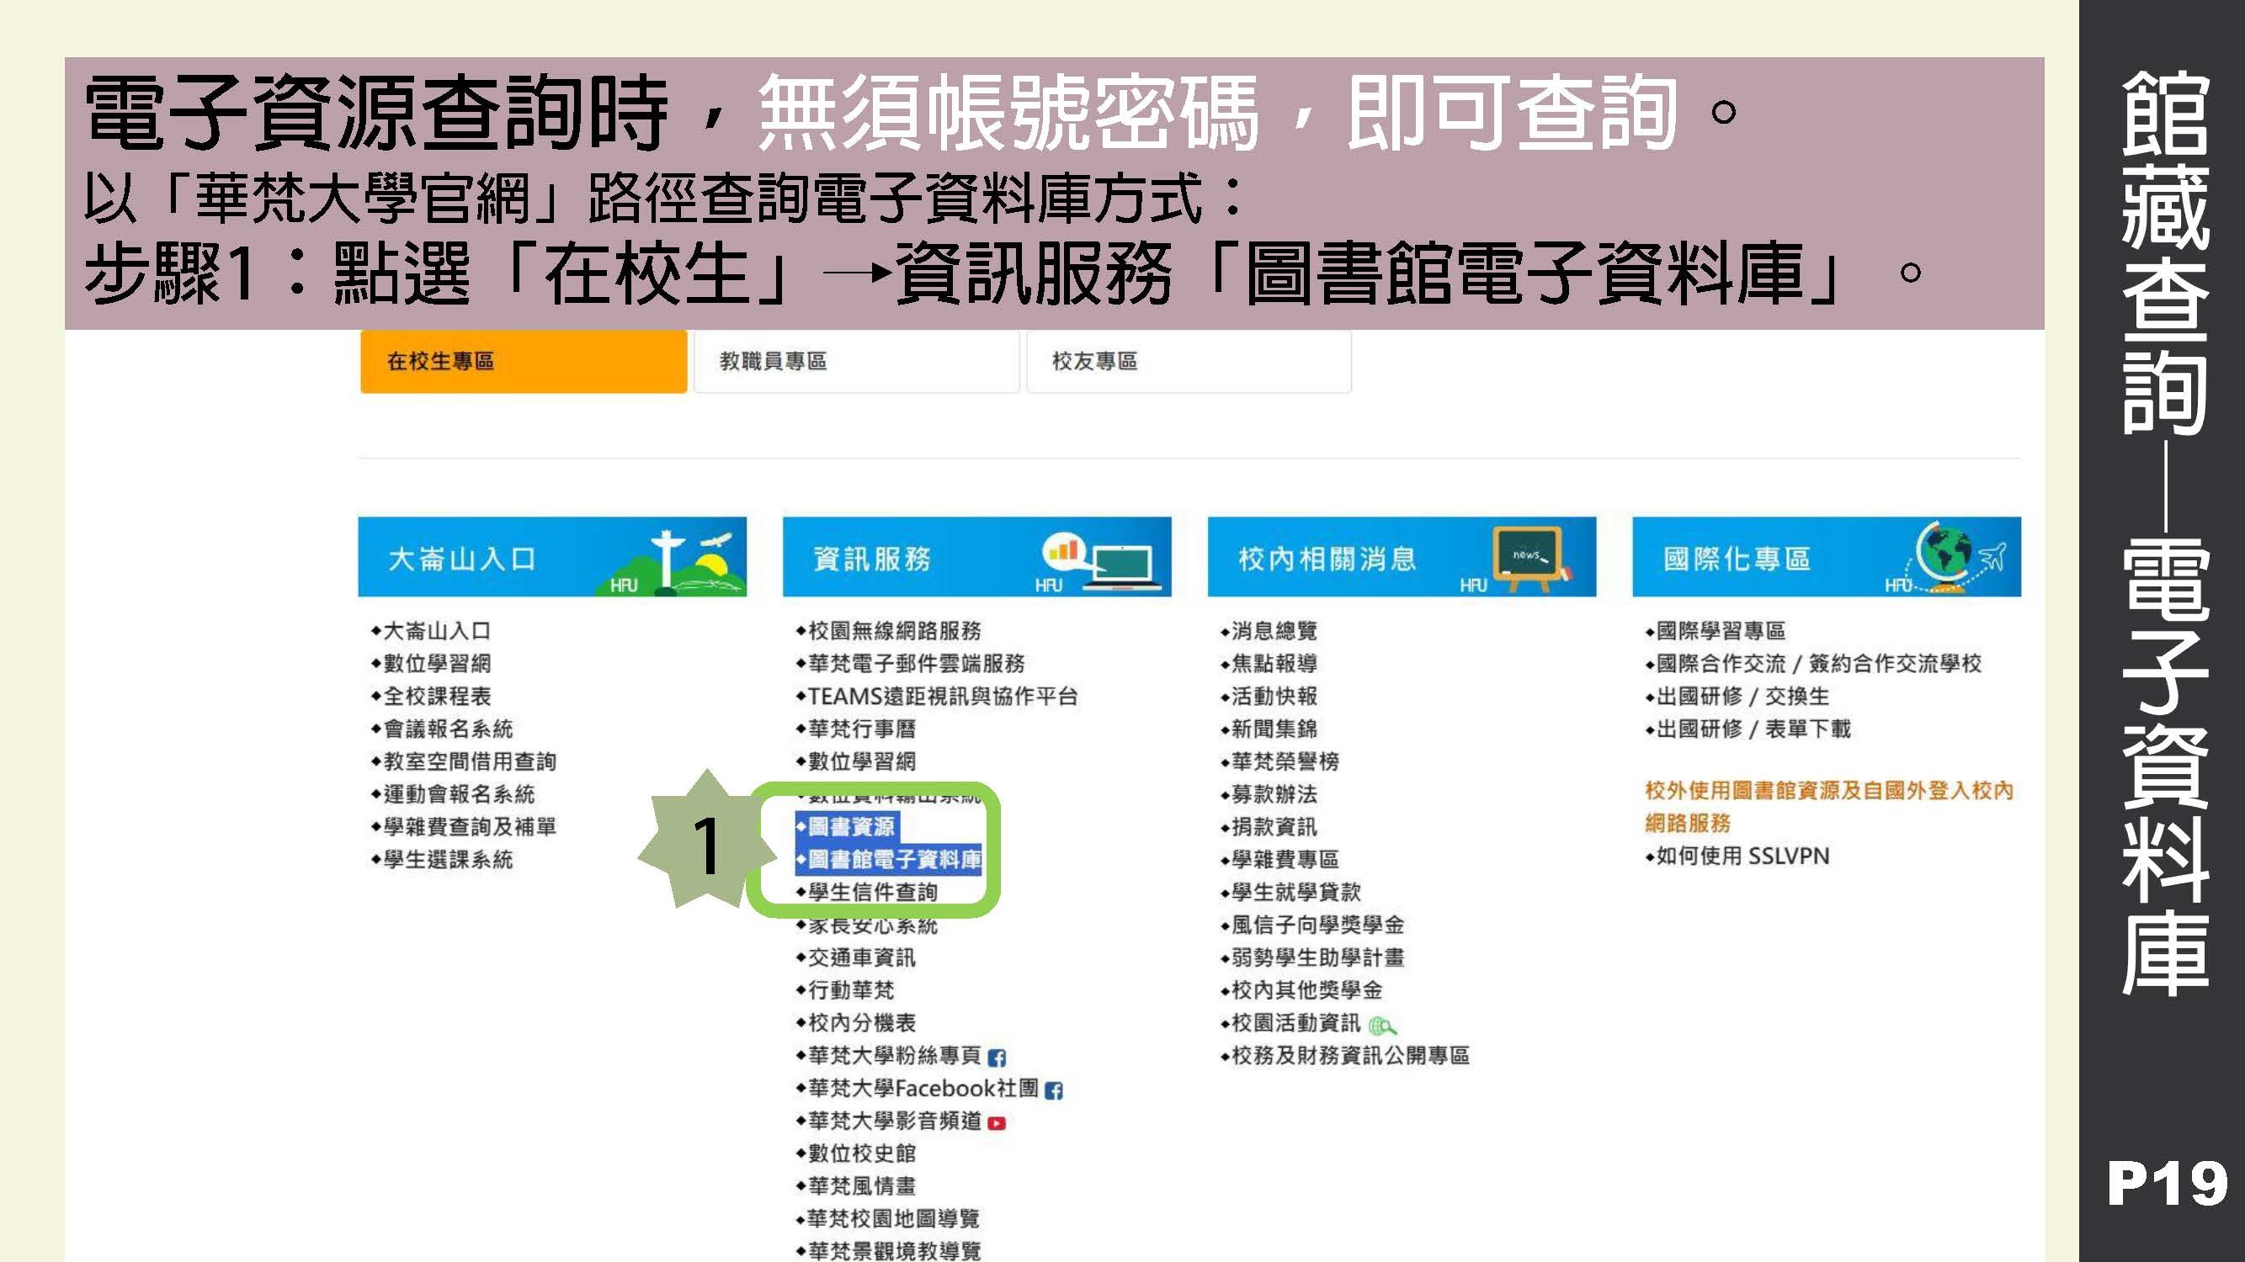Image resolution: width=2245 pixels, height=1262 pixels.
Task: Open 華梵大學影音頻道 link text
Action: 894,1121
